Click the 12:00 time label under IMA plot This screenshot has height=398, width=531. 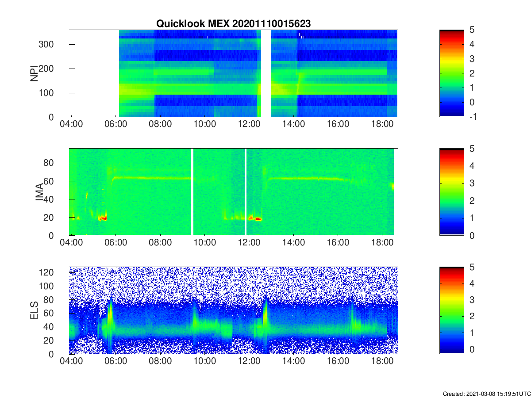coord(249,243)
